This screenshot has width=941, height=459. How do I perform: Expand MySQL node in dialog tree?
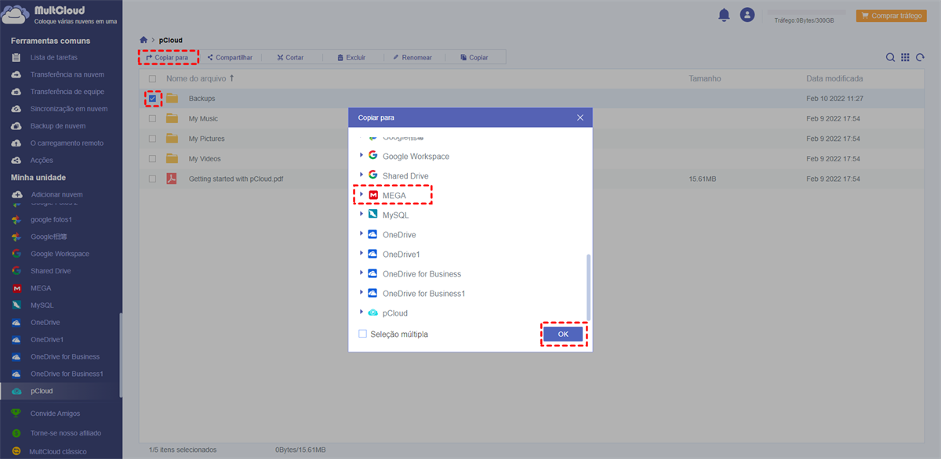pyautogui.click(x=362, y=214)
